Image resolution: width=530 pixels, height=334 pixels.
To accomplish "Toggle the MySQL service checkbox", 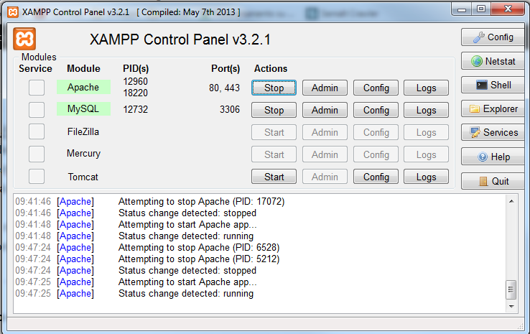I will [37, 110].
